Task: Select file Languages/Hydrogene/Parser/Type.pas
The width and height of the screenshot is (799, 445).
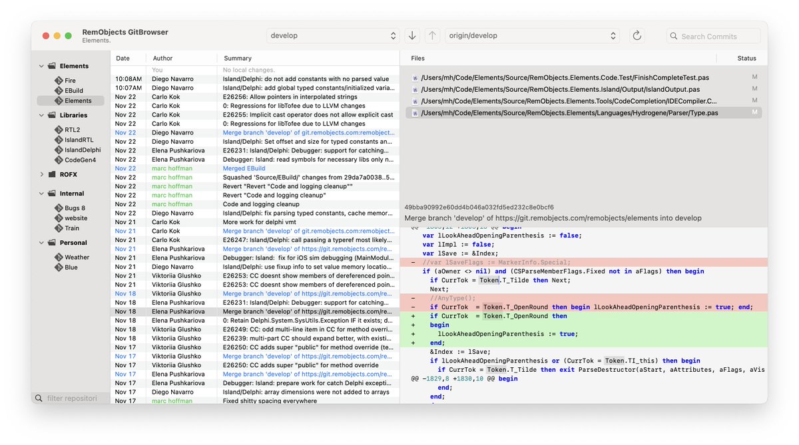Action: click(x=583, y=113)
